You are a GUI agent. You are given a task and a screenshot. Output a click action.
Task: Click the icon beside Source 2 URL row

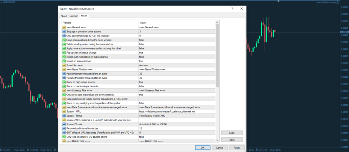pos(64,120)
